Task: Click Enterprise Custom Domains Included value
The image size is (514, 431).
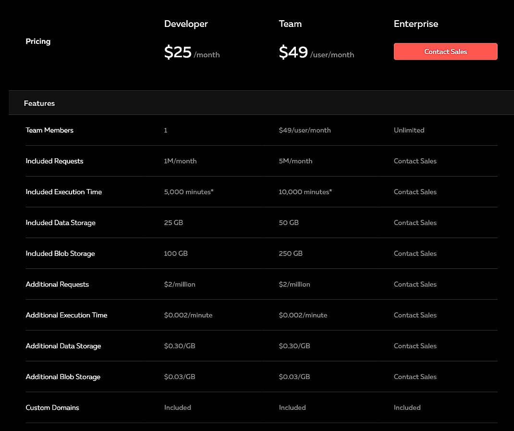Action: tap(407, 408)
